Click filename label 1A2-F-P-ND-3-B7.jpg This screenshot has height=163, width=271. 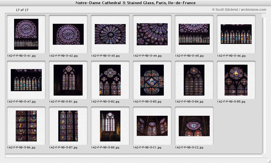(63, 148)
